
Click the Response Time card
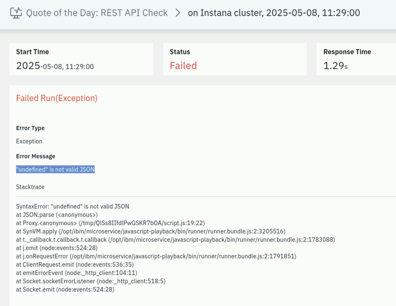pyautogui.click(x=356, y=59)
